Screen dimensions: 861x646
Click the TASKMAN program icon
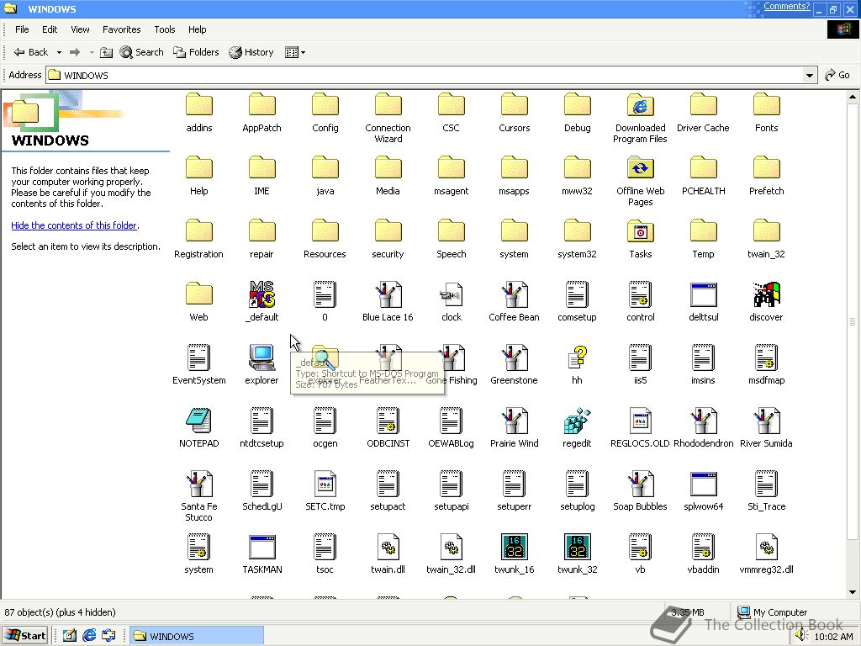(x=261, y=548)
